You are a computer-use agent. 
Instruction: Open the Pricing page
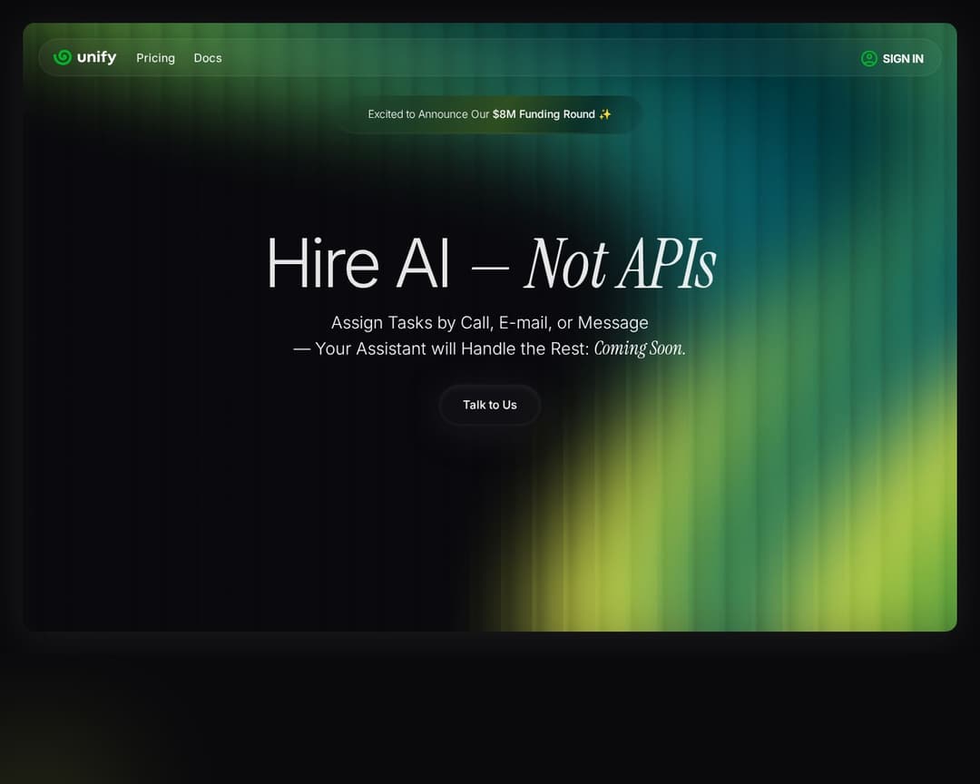click(x=155, y=58)
